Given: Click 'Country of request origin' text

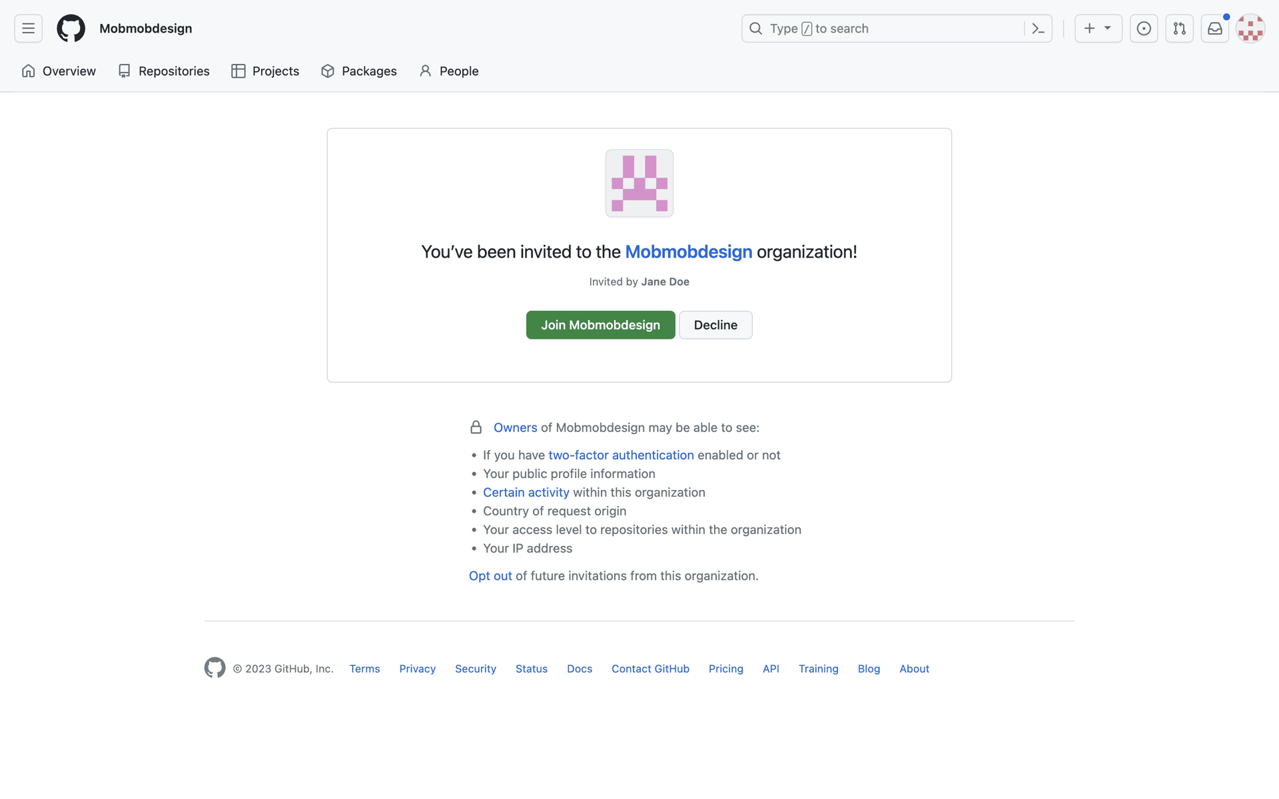Looking at the screenshot, I should [554, 511].
